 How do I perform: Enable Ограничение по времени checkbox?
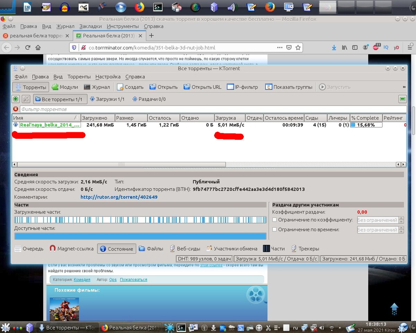pyautogui.click(x=275, y=230)
